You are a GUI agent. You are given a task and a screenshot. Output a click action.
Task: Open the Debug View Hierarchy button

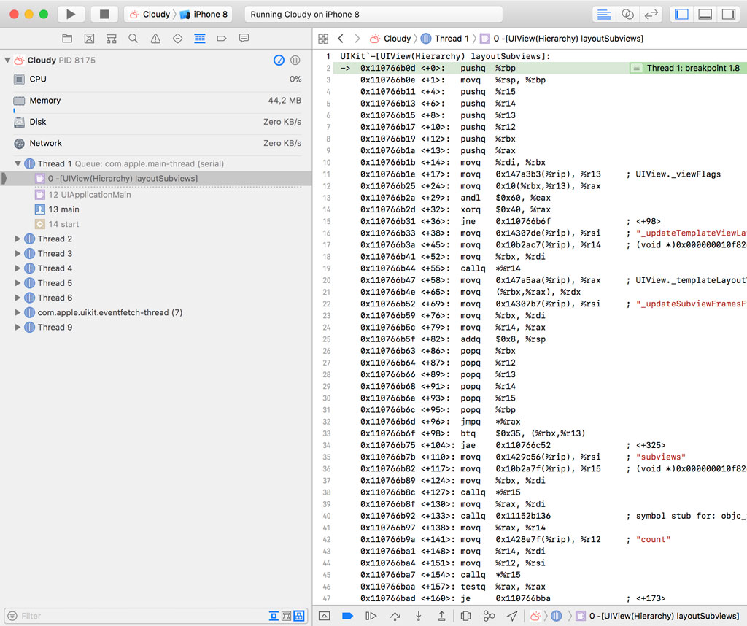pyautogui.click(x=465, y=616)
